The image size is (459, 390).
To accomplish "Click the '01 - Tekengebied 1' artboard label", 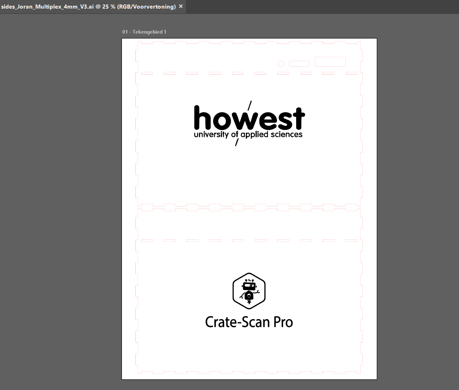I will click(144, 32).
